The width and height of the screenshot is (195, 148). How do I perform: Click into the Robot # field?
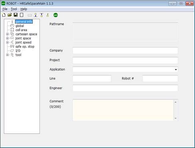[160, 79]
